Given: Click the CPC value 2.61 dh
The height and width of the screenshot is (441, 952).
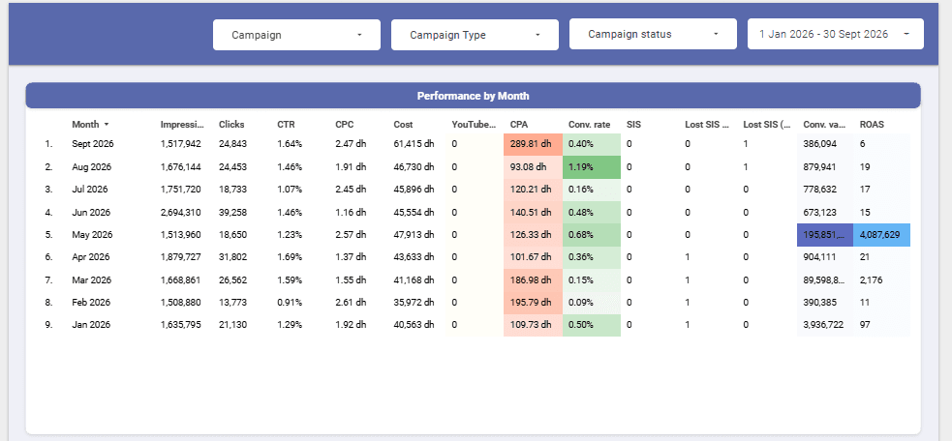Looking at the screenshot, I should pyautogui.click(x=351, y=302).
